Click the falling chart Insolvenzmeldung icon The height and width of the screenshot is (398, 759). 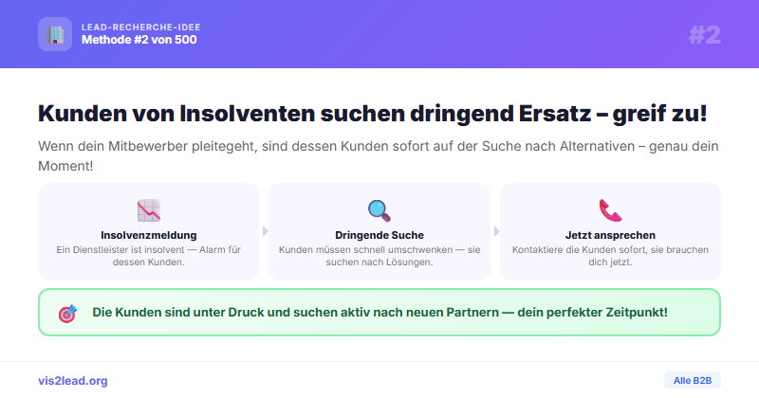(149, 210)
